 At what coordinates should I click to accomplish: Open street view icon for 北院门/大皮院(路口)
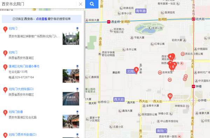77,89
